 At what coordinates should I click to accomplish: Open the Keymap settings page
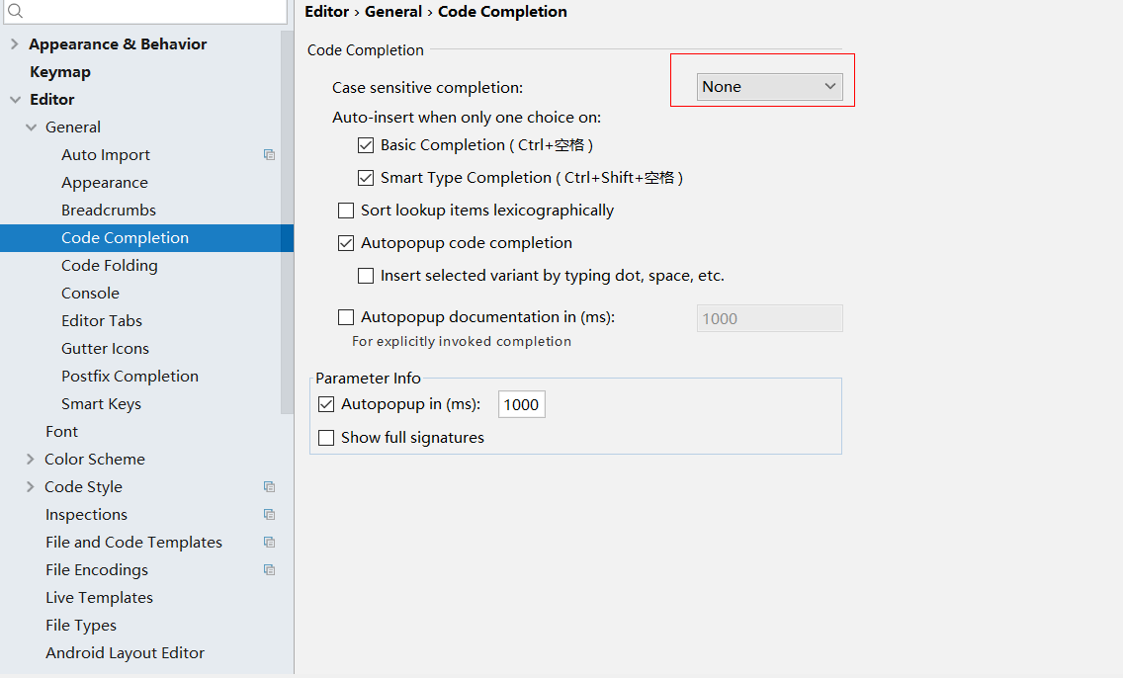[60, 72]
